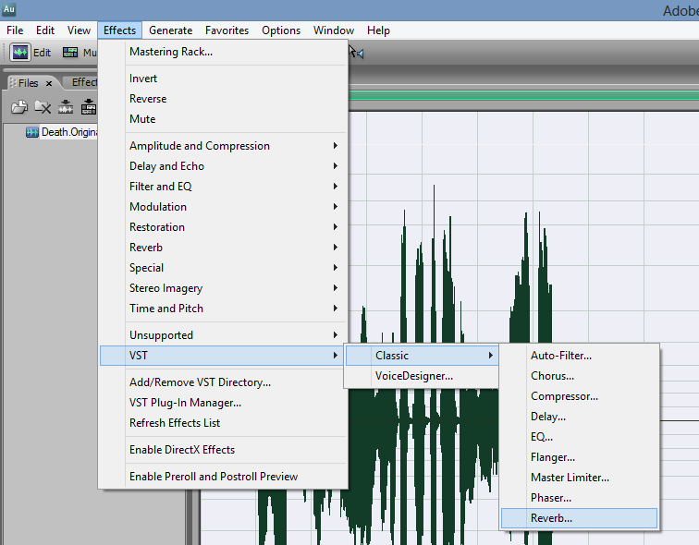Switch to Multitrack view icon

[x=70, y=53]
